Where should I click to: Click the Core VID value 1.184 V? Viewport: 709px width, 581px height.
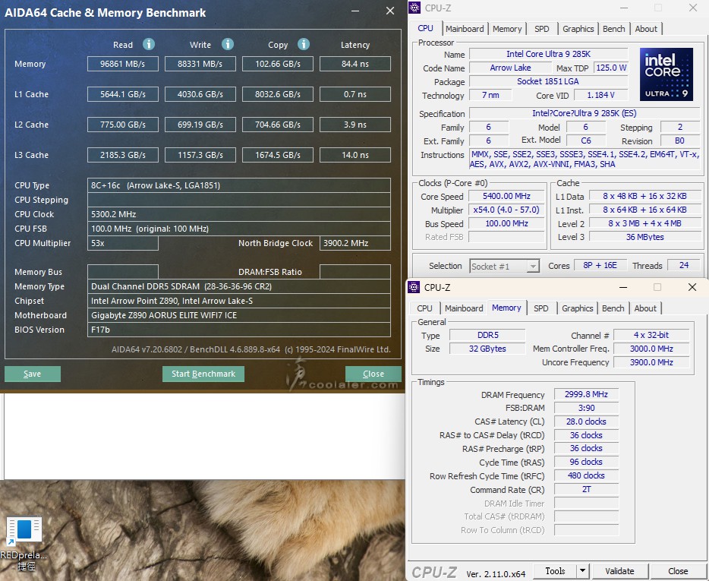(x=601, y=95)
